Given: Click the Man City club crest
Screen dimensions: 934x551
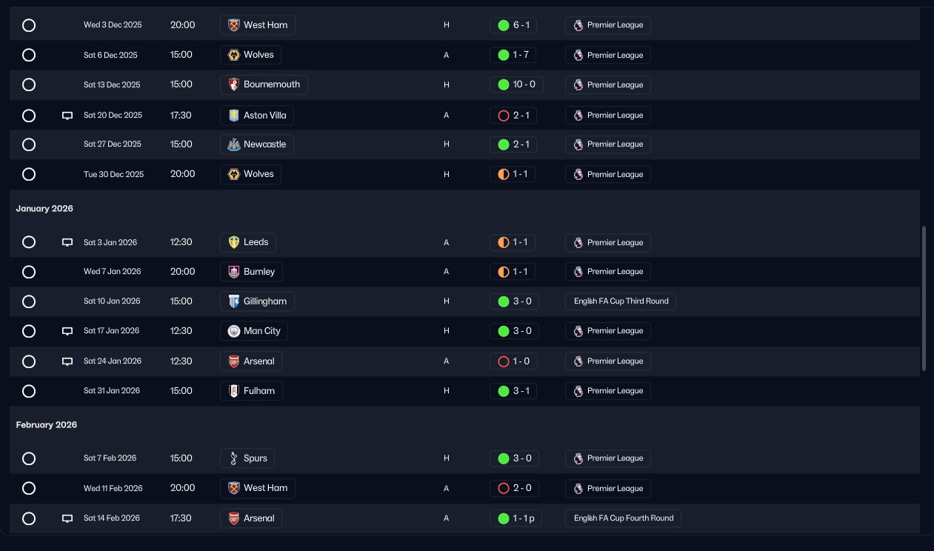Looking at the screenshot, I should pyautogui.click(x=234, y=331).
